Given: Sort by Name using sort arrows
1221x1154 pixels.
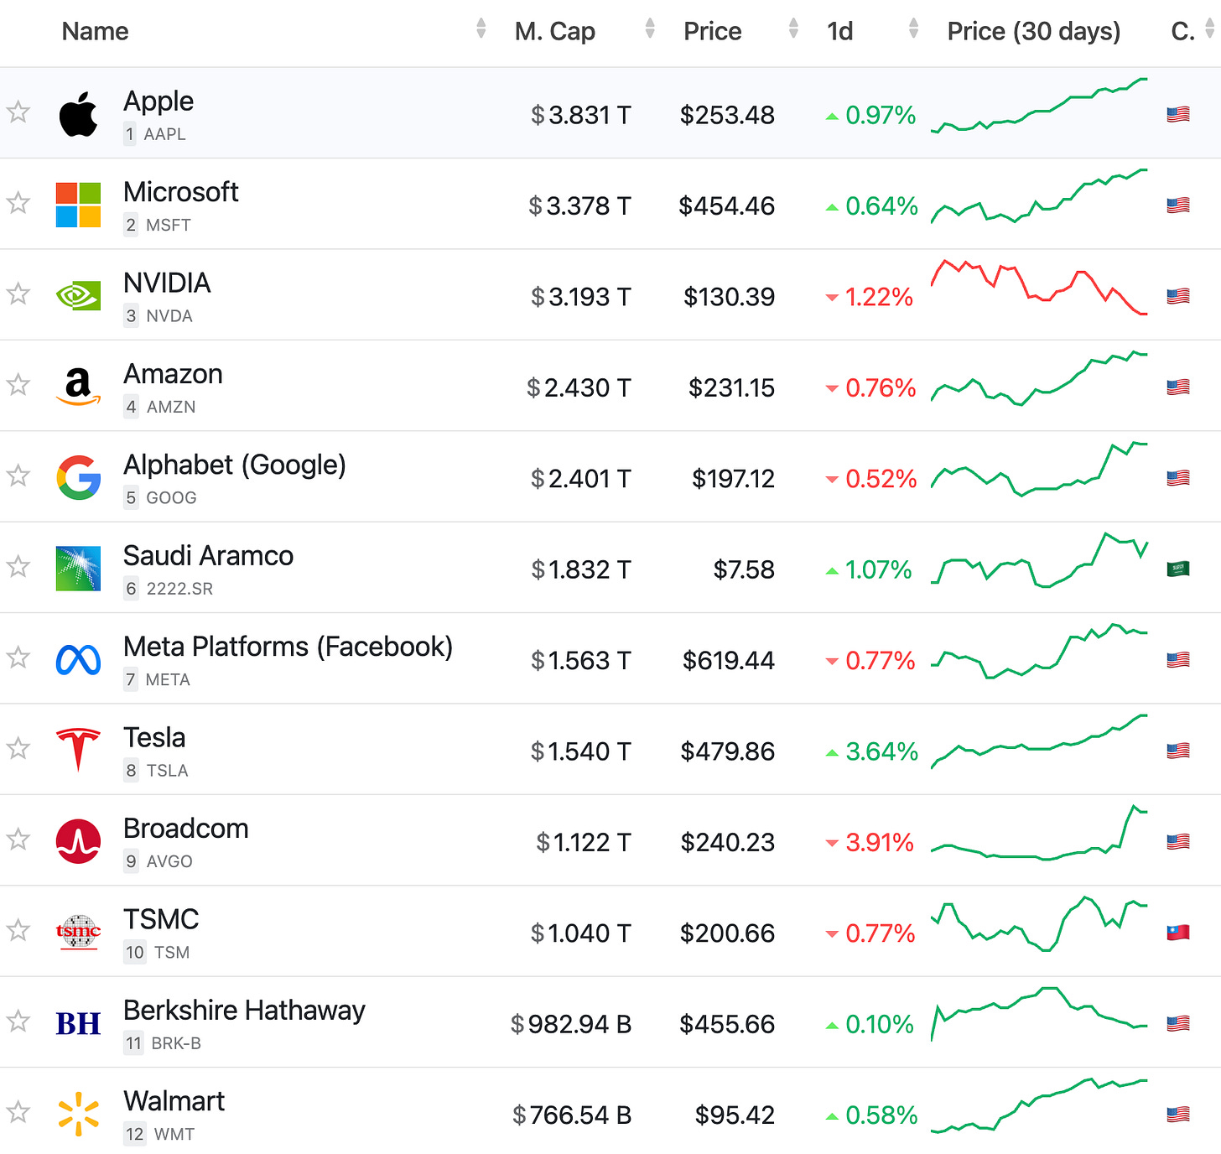Looking at the screenshot, I should 481,29.
